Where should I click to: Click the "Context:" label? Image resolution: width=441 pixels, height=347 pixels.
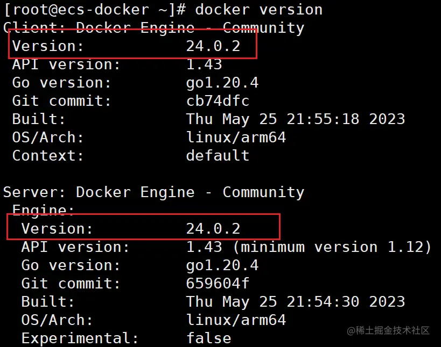[x=48, y=156]
